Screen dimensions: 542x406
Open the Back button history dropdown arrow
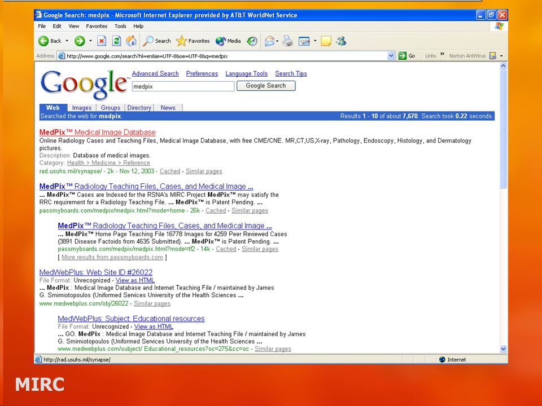(67, 41)
